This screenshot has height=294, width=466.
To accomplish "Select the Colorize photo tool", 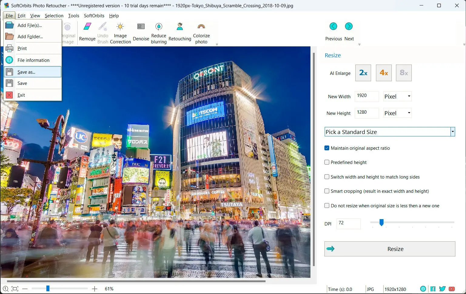I will coord(201,32).
